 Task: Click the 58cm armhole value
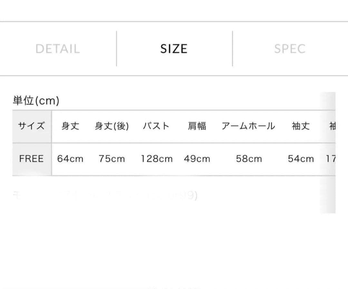[x=249, y=159]
